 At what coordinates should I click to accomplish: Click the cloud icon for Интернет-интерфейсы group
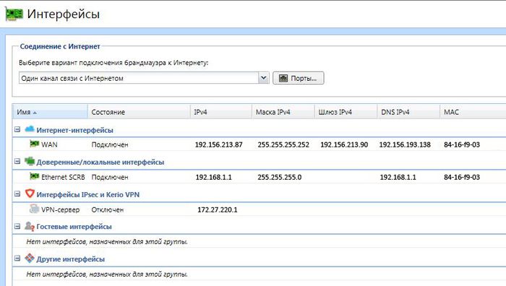[x=30, y=129]
